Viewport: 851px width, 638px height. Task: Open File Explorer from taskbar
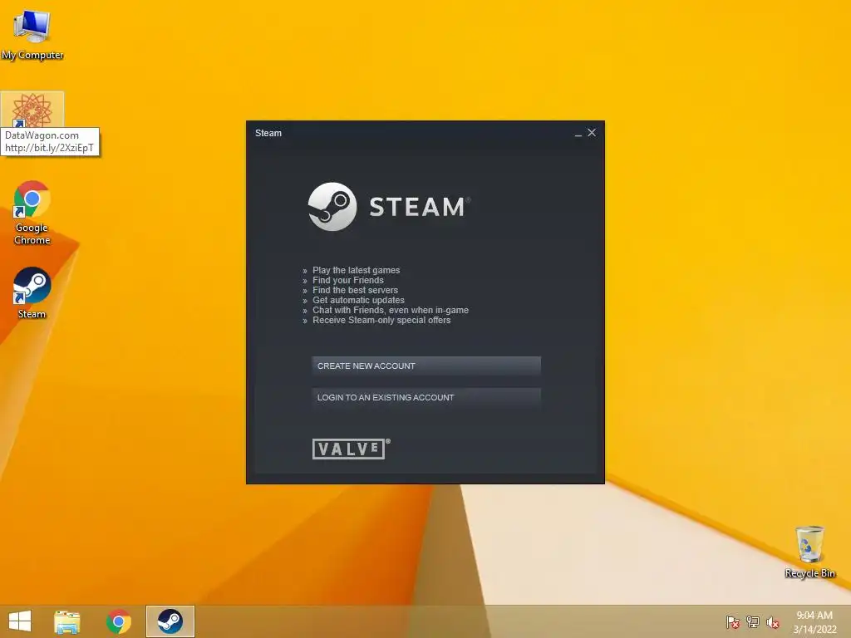[66, 621]
